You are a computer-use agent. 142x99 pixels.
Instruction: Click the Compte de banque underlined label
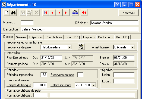click(19, 85)
